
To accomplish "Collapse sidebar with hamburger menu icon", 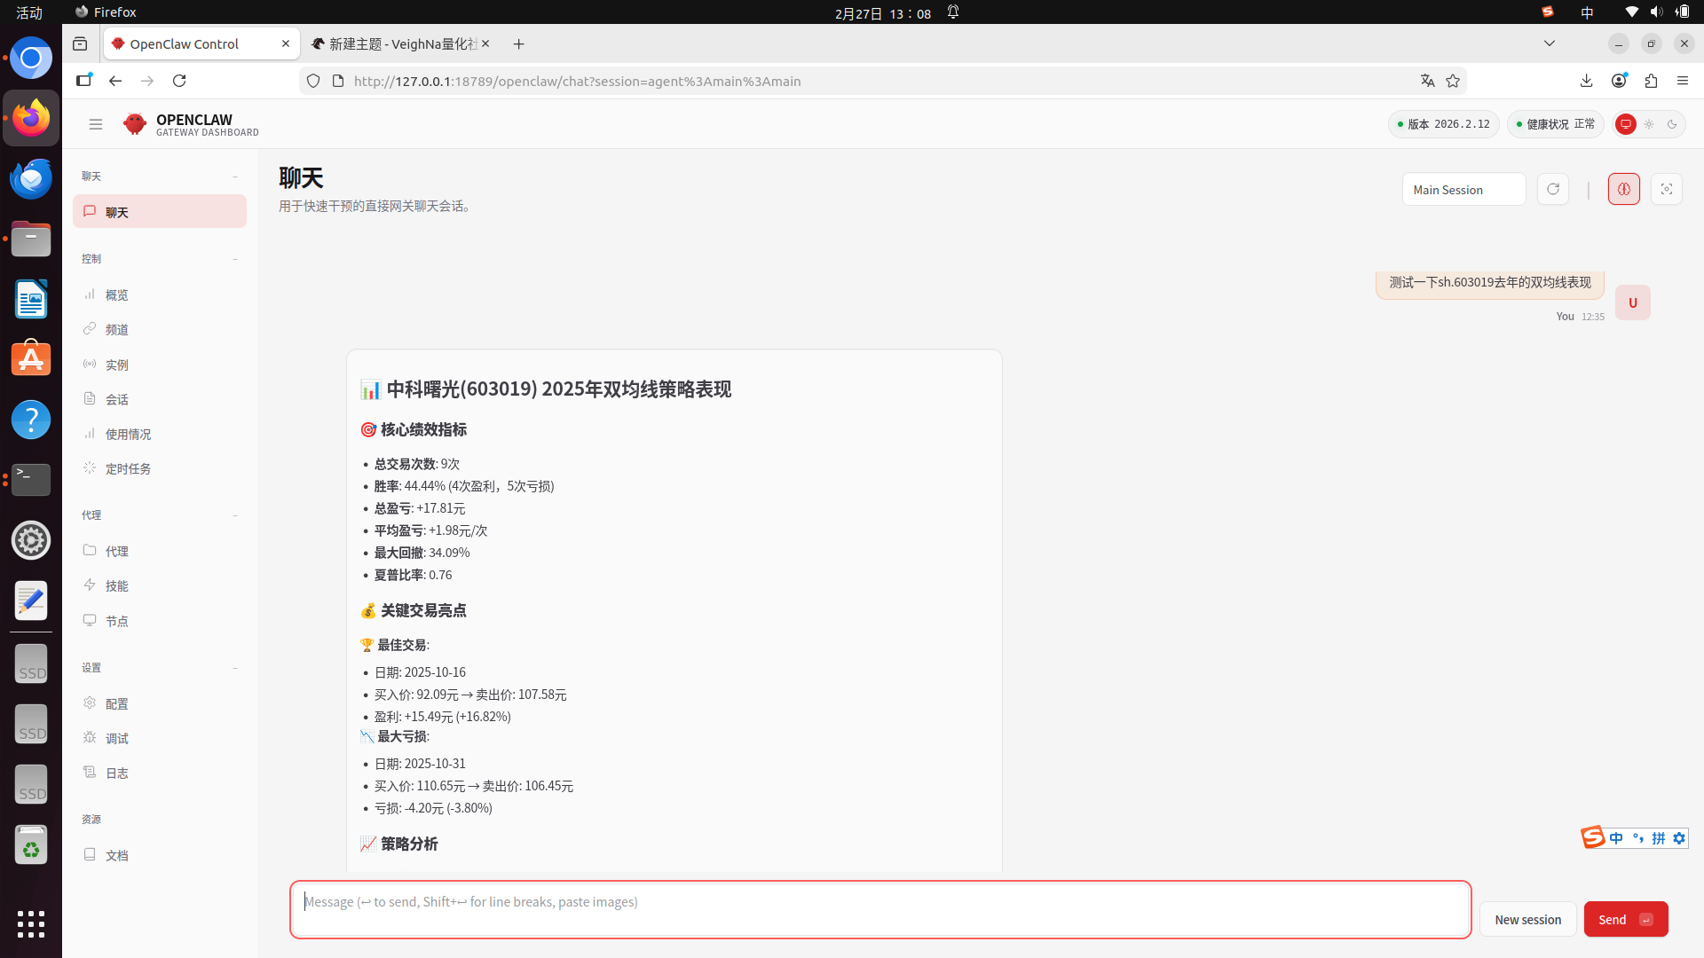I will click(x=96, y=124).
